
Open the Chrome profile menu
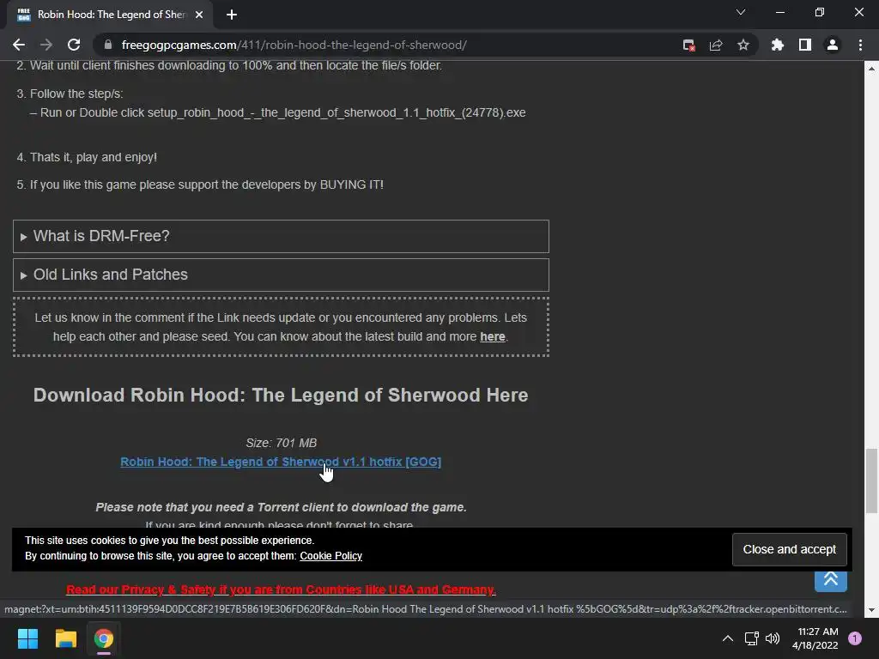(x=833, y=45)
